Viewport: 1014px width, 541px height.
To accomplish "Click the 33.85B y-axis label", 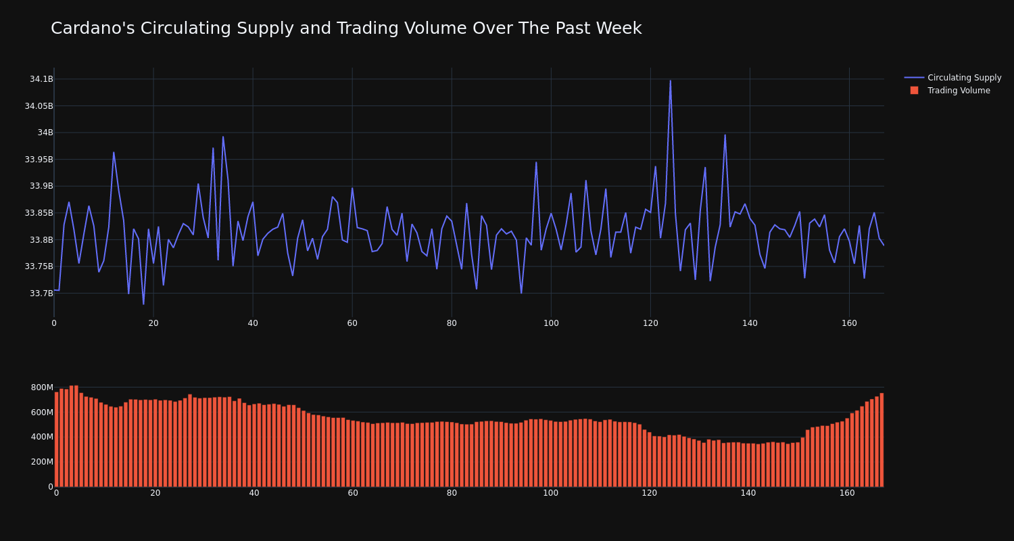I will coord(39,213).
